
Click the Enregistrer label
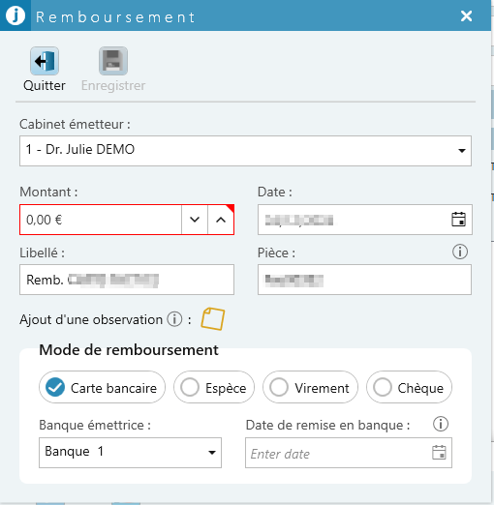[113, 86]
